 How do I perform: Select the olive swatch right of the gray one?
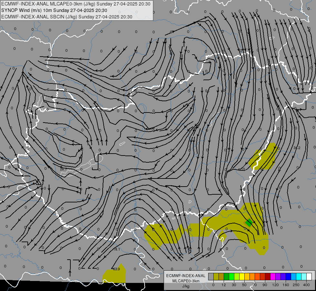[216, 277]
